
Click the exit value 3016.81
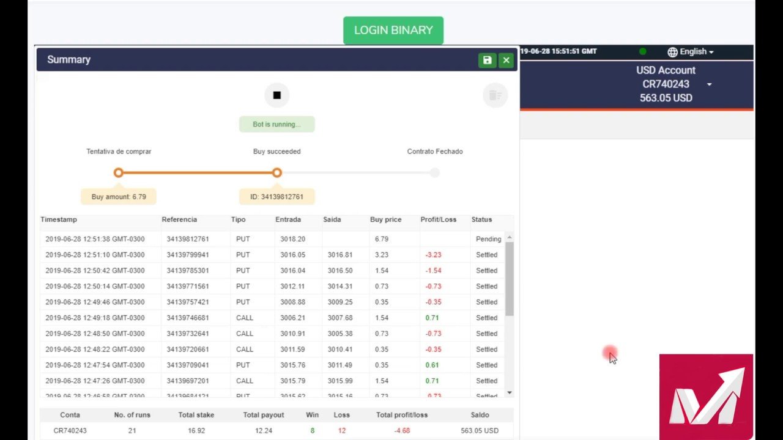click(x=340, y=255)
